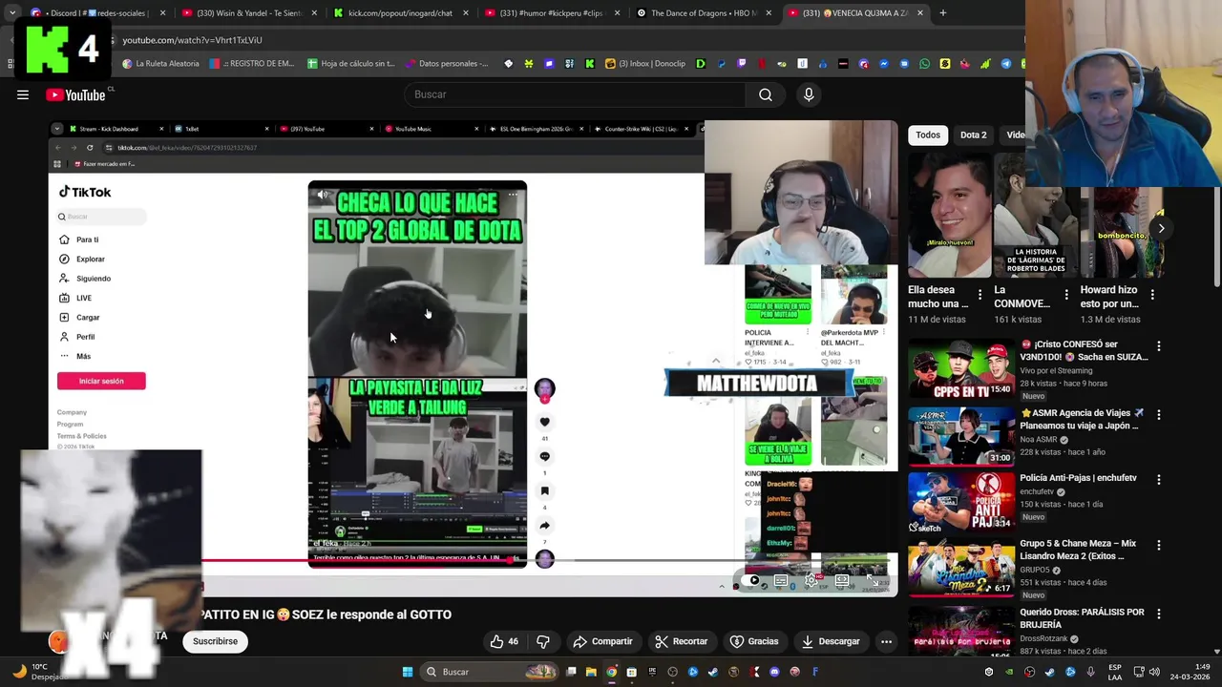
Task: Open the Telegram bookmark icon
Action: point(1005,64)
